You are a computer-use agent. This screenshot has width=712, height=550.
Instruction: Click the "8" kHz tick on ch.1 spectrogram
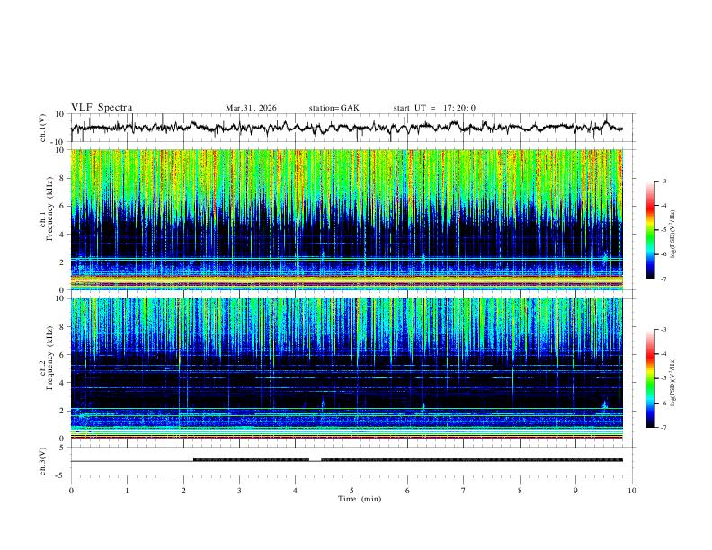pyautogui.click(x=62, y=178)
